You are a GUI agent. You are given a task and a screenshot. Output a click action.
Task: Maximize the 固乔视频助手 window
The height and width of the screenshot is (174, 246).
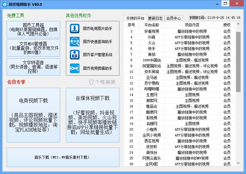pyautogui.click(x=225, y=3)
